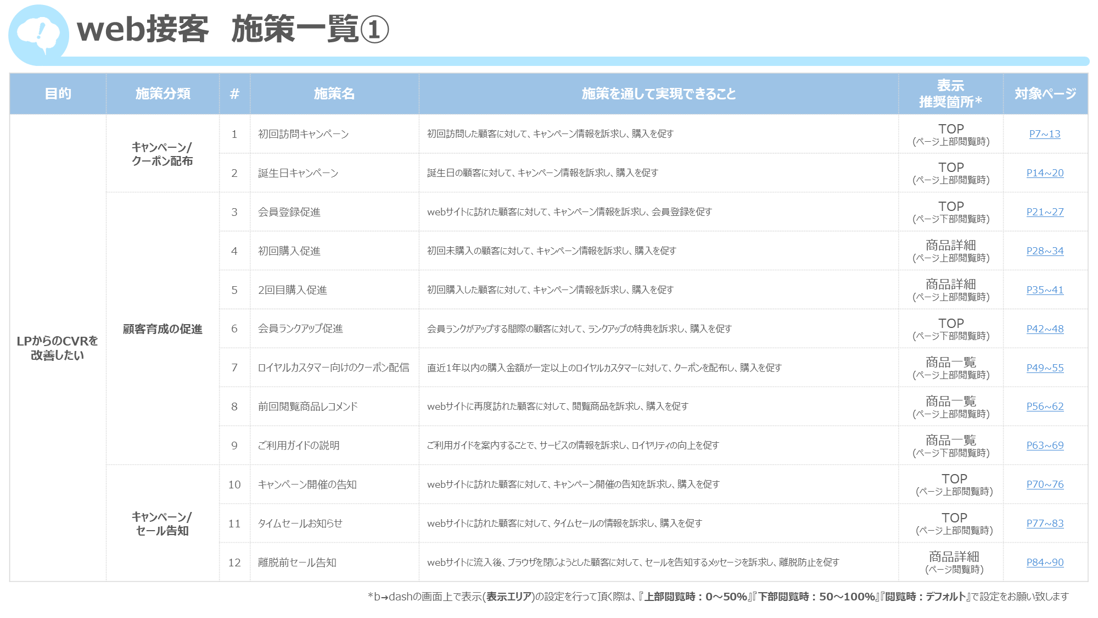Open page link P14~20
This screenshot has height=618, width=1098.
pos(1045,173)
